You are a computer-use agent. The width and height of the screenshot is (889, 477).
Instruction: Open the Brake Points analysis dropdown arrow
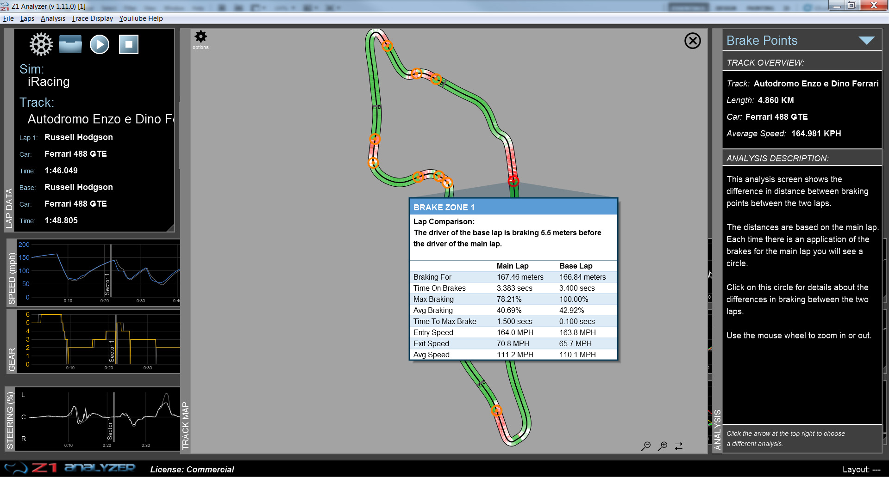tap(867, 41)
